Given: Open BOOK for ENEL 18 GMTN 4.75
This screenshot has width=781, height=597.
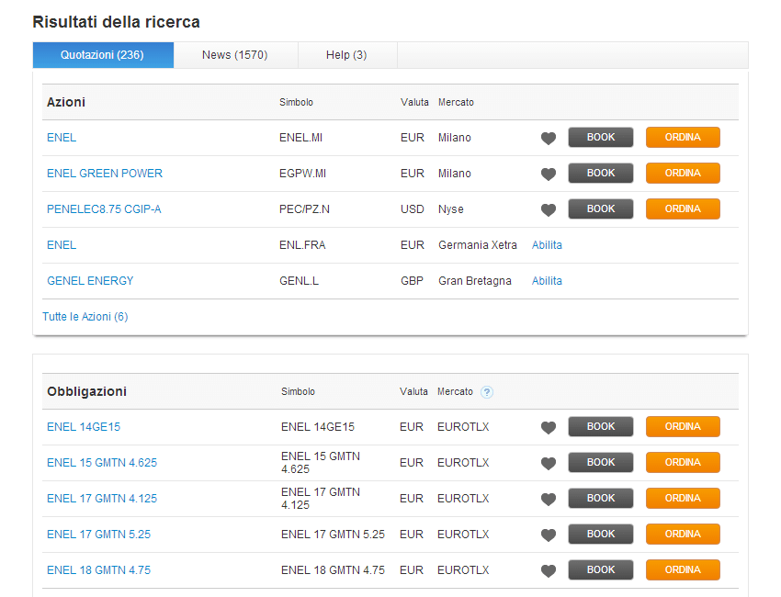Looking at the screenshot, I should click(601, 570).
